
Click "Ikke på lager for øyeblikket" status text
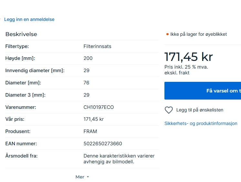pos(198,34)
